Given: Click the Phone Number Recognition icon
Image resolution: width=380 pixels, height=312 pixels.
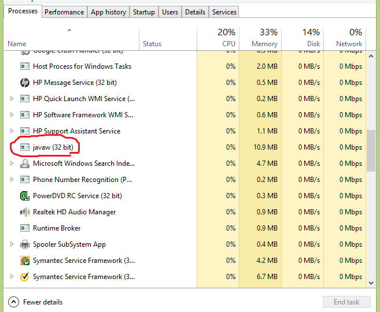Looking at the screenshot, I should (25, 180).
